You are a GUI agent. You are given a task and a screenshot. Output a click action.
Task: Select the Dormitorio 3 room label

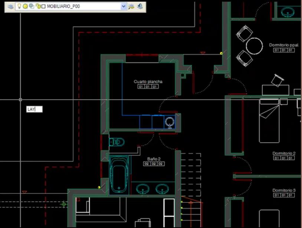tap(284, 190)
